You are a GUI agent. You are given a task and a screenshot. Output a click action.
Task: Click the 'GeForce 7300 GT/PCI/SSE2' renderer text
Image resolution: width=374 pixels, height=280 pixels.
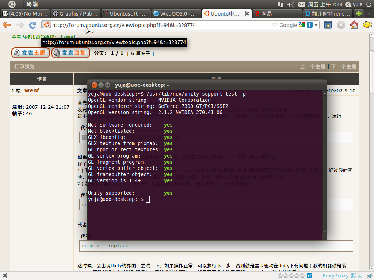point(193,106)
